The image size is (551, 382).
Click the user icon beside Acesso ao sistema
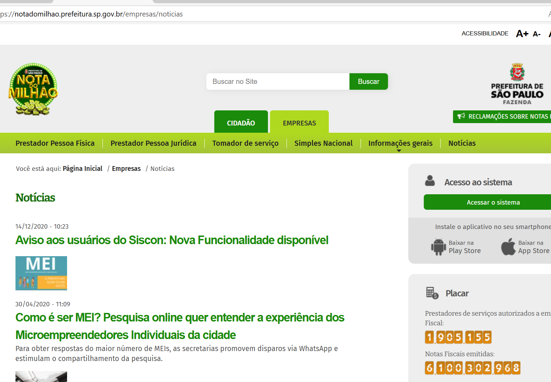(430, 181)
